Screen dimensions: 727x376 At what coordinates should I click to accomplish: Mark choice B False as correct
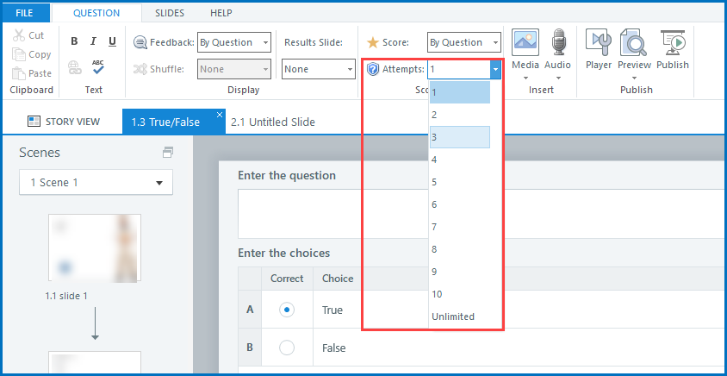[287, 348]
